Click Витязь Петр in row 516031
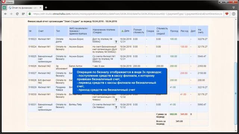Screen dimensions: 239x134 pos(75,105)
